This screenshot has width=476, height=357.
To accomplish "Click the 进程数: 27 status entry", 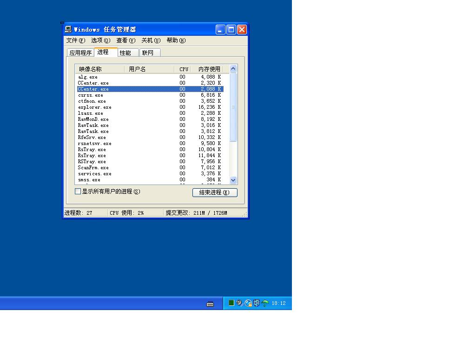I will [x=78, y=213].
